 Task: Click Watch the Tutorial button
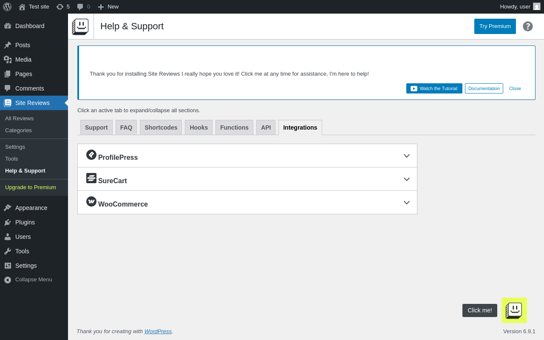434,88
